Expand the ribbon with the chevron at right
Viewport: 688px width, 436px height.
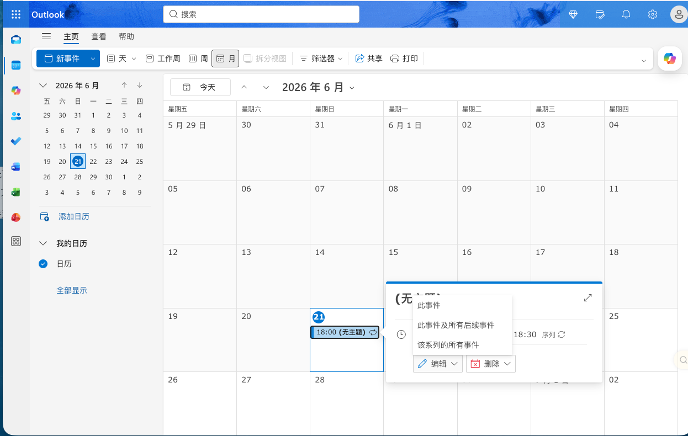[x=644, y=61]
